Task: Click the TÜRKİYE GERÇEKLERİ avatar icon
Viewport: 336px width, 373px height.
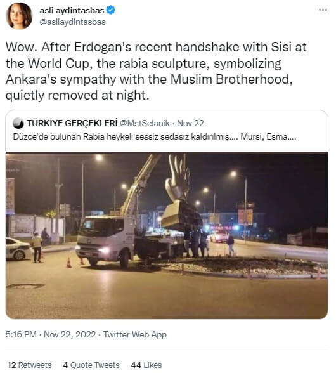Action: (x=18, y=123)
